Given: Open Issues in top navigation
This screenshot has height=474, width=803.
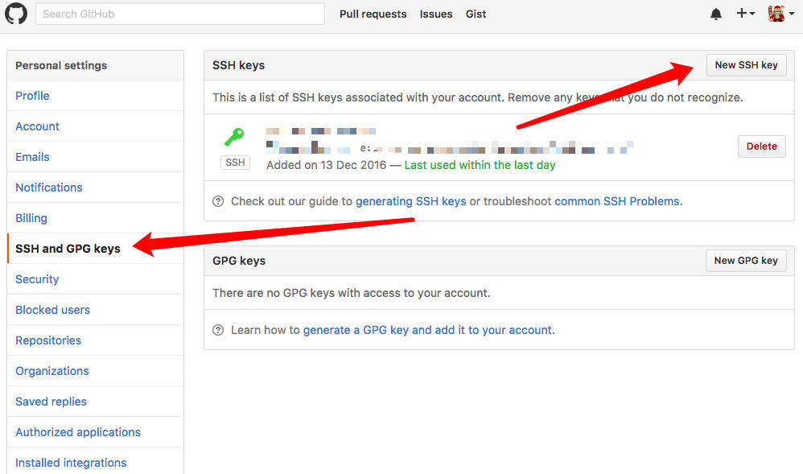Looking at the screenshot, I should [x=436, y=14].
